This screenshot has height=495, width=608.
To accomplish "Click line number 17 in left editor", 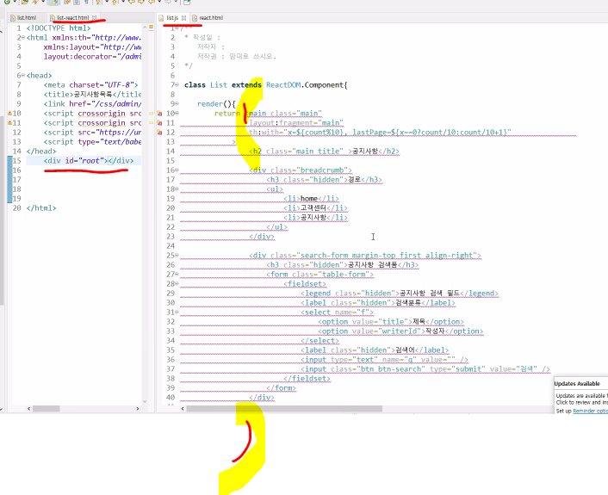I will [16, 180].
